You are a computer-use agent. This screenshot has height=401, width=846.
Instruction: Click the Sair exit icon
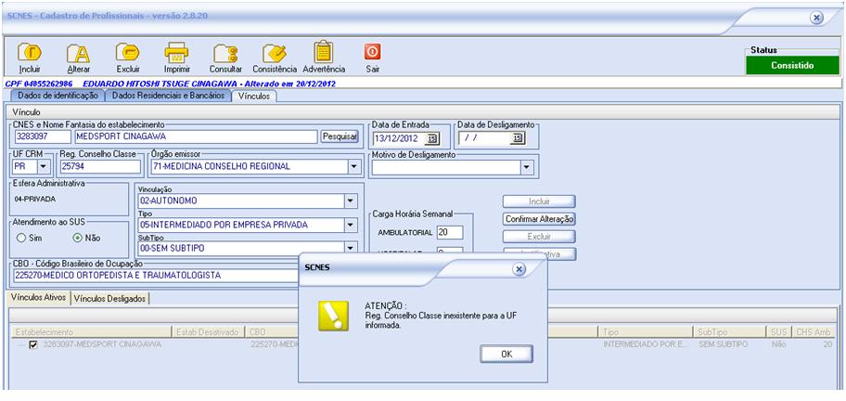point(372,52)
